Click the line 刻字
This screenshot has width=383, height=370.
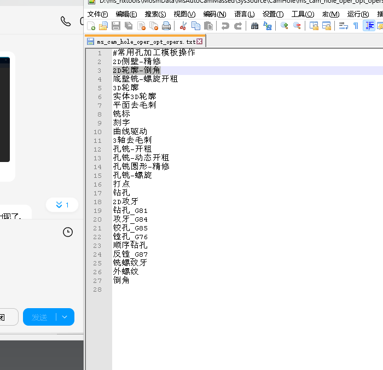121,123
